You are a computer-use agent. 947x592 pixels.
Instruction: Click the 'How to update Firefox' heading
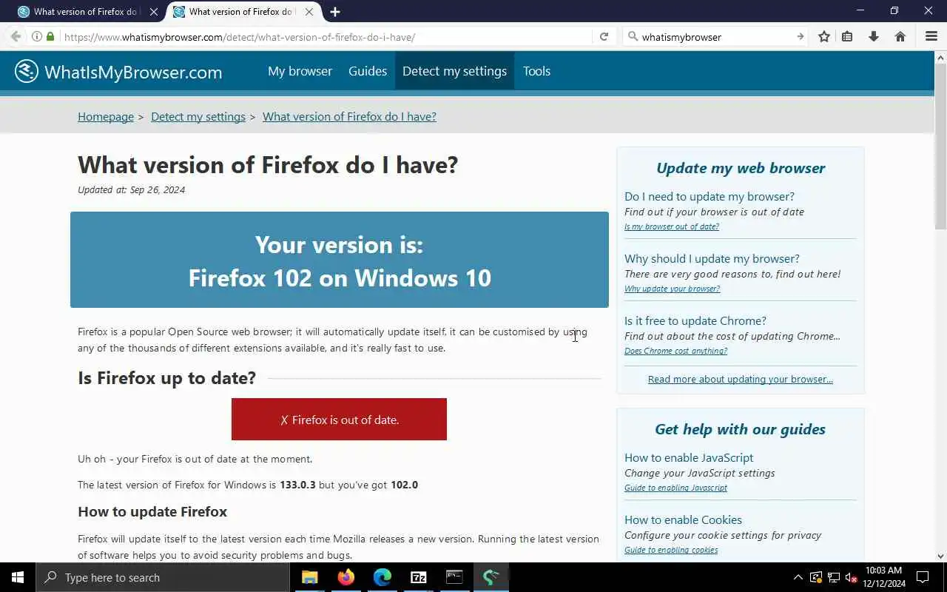click(x=152, y=511)
